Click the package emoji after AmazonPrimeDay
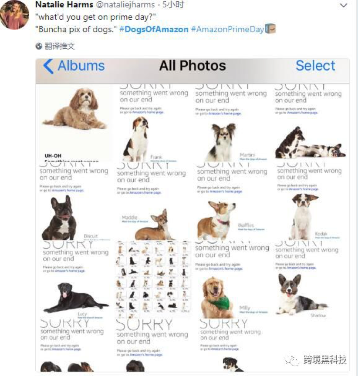This screenshot has height=376, width=358. [x=270, y=29]
